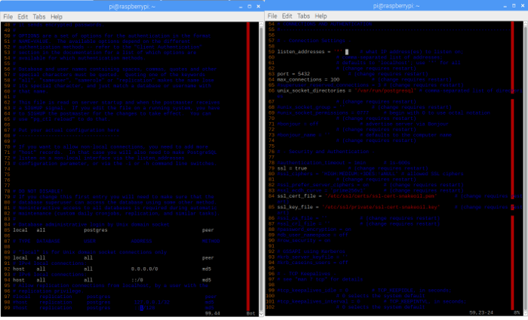The height and width of the screenshot is (320, 528).
Task: Open the File menu in the right terminal
Action: [x=272, y=15]
